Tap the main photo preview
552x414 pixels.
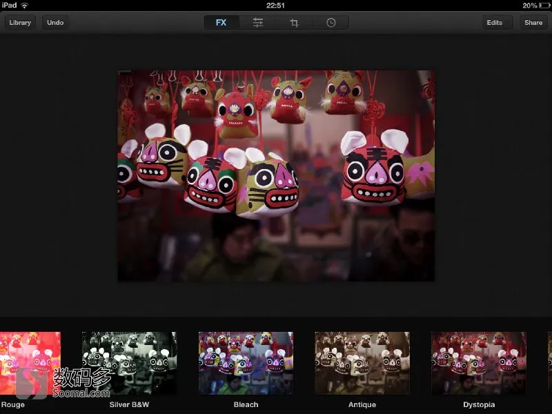pos(276,176)
